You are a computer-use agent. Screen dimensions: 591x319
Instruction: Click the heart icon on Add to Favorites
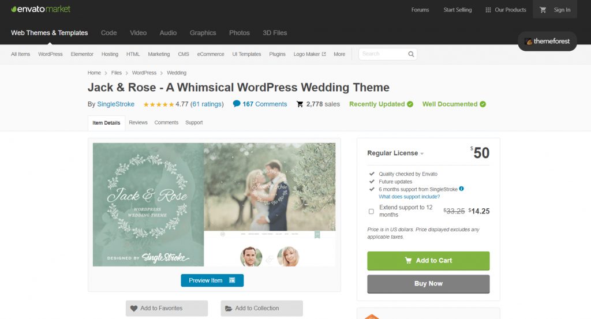point(134,308)
